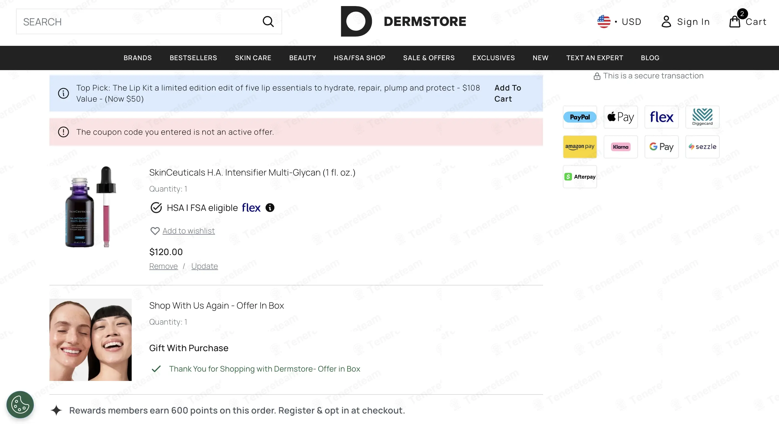
Task: Open the Exclusives menu
Action: click(x=494, y=58)
